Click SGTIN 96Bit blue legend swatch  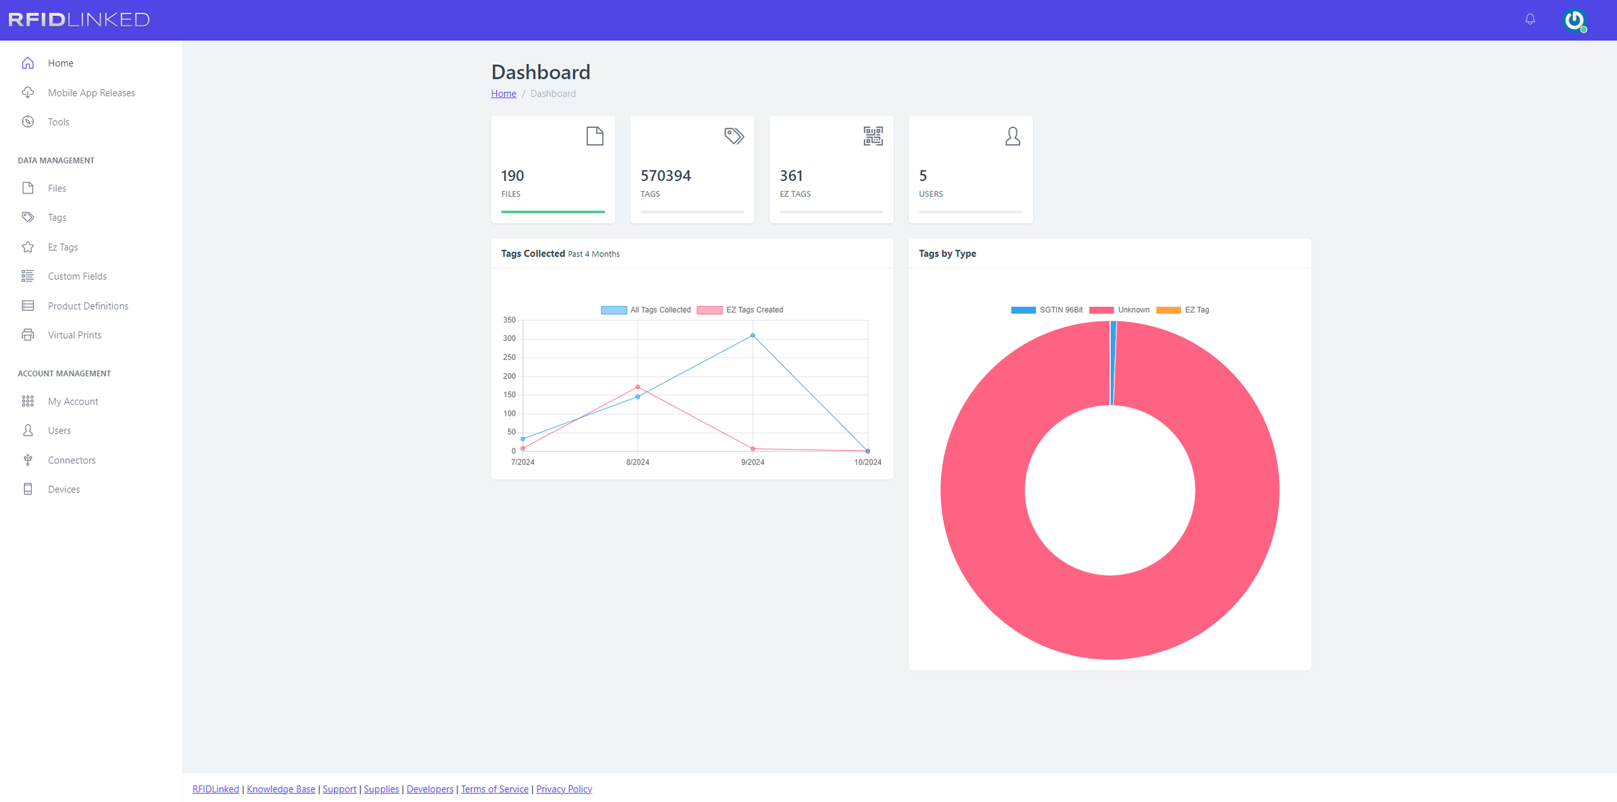pos(1023,310)
